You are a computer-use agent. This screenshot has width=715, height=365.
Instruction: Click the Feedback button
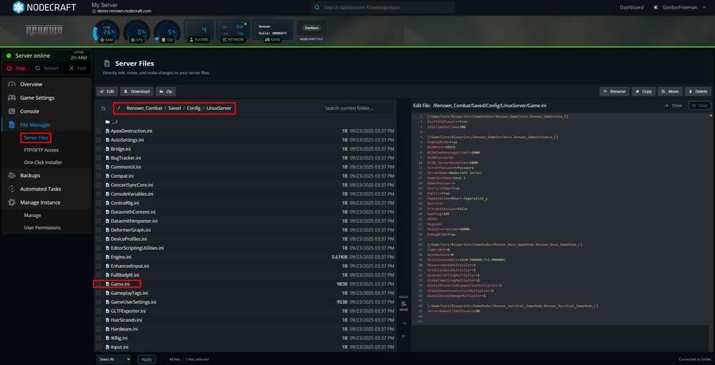(x=312, y=28)
